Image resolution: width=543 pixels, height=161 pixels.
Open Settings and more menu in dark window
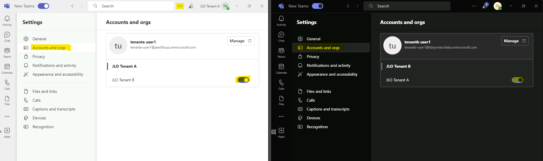[474, 6]
